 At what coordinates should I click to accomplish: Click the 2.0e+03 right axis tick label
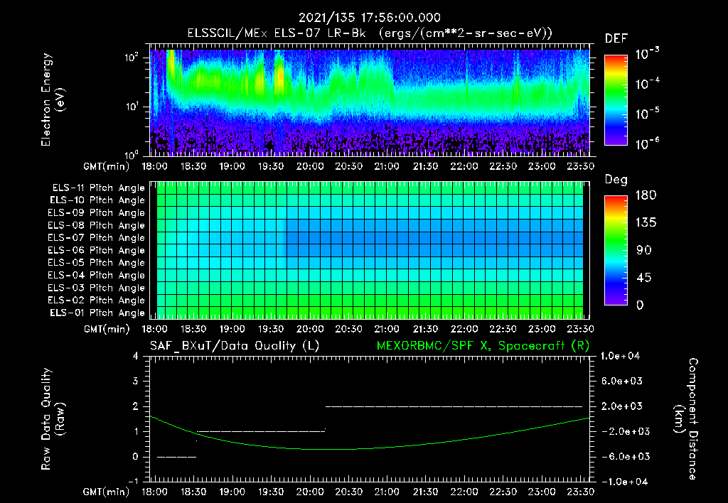point(621,406)
